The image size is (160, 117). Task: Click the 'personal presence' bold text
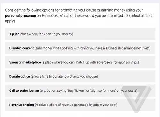(x=20, y=16)
